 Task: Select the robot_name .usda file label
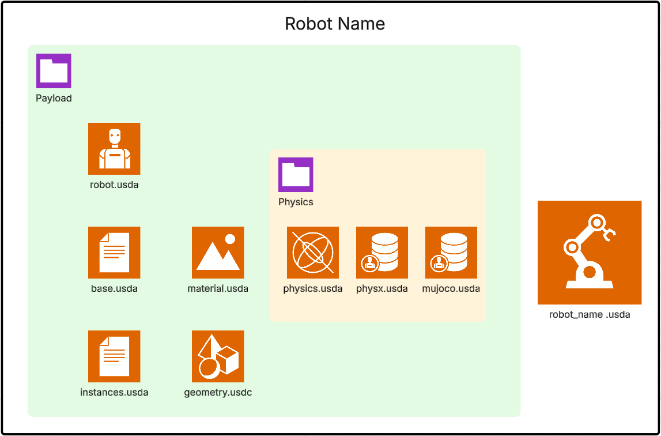(590, 315)
